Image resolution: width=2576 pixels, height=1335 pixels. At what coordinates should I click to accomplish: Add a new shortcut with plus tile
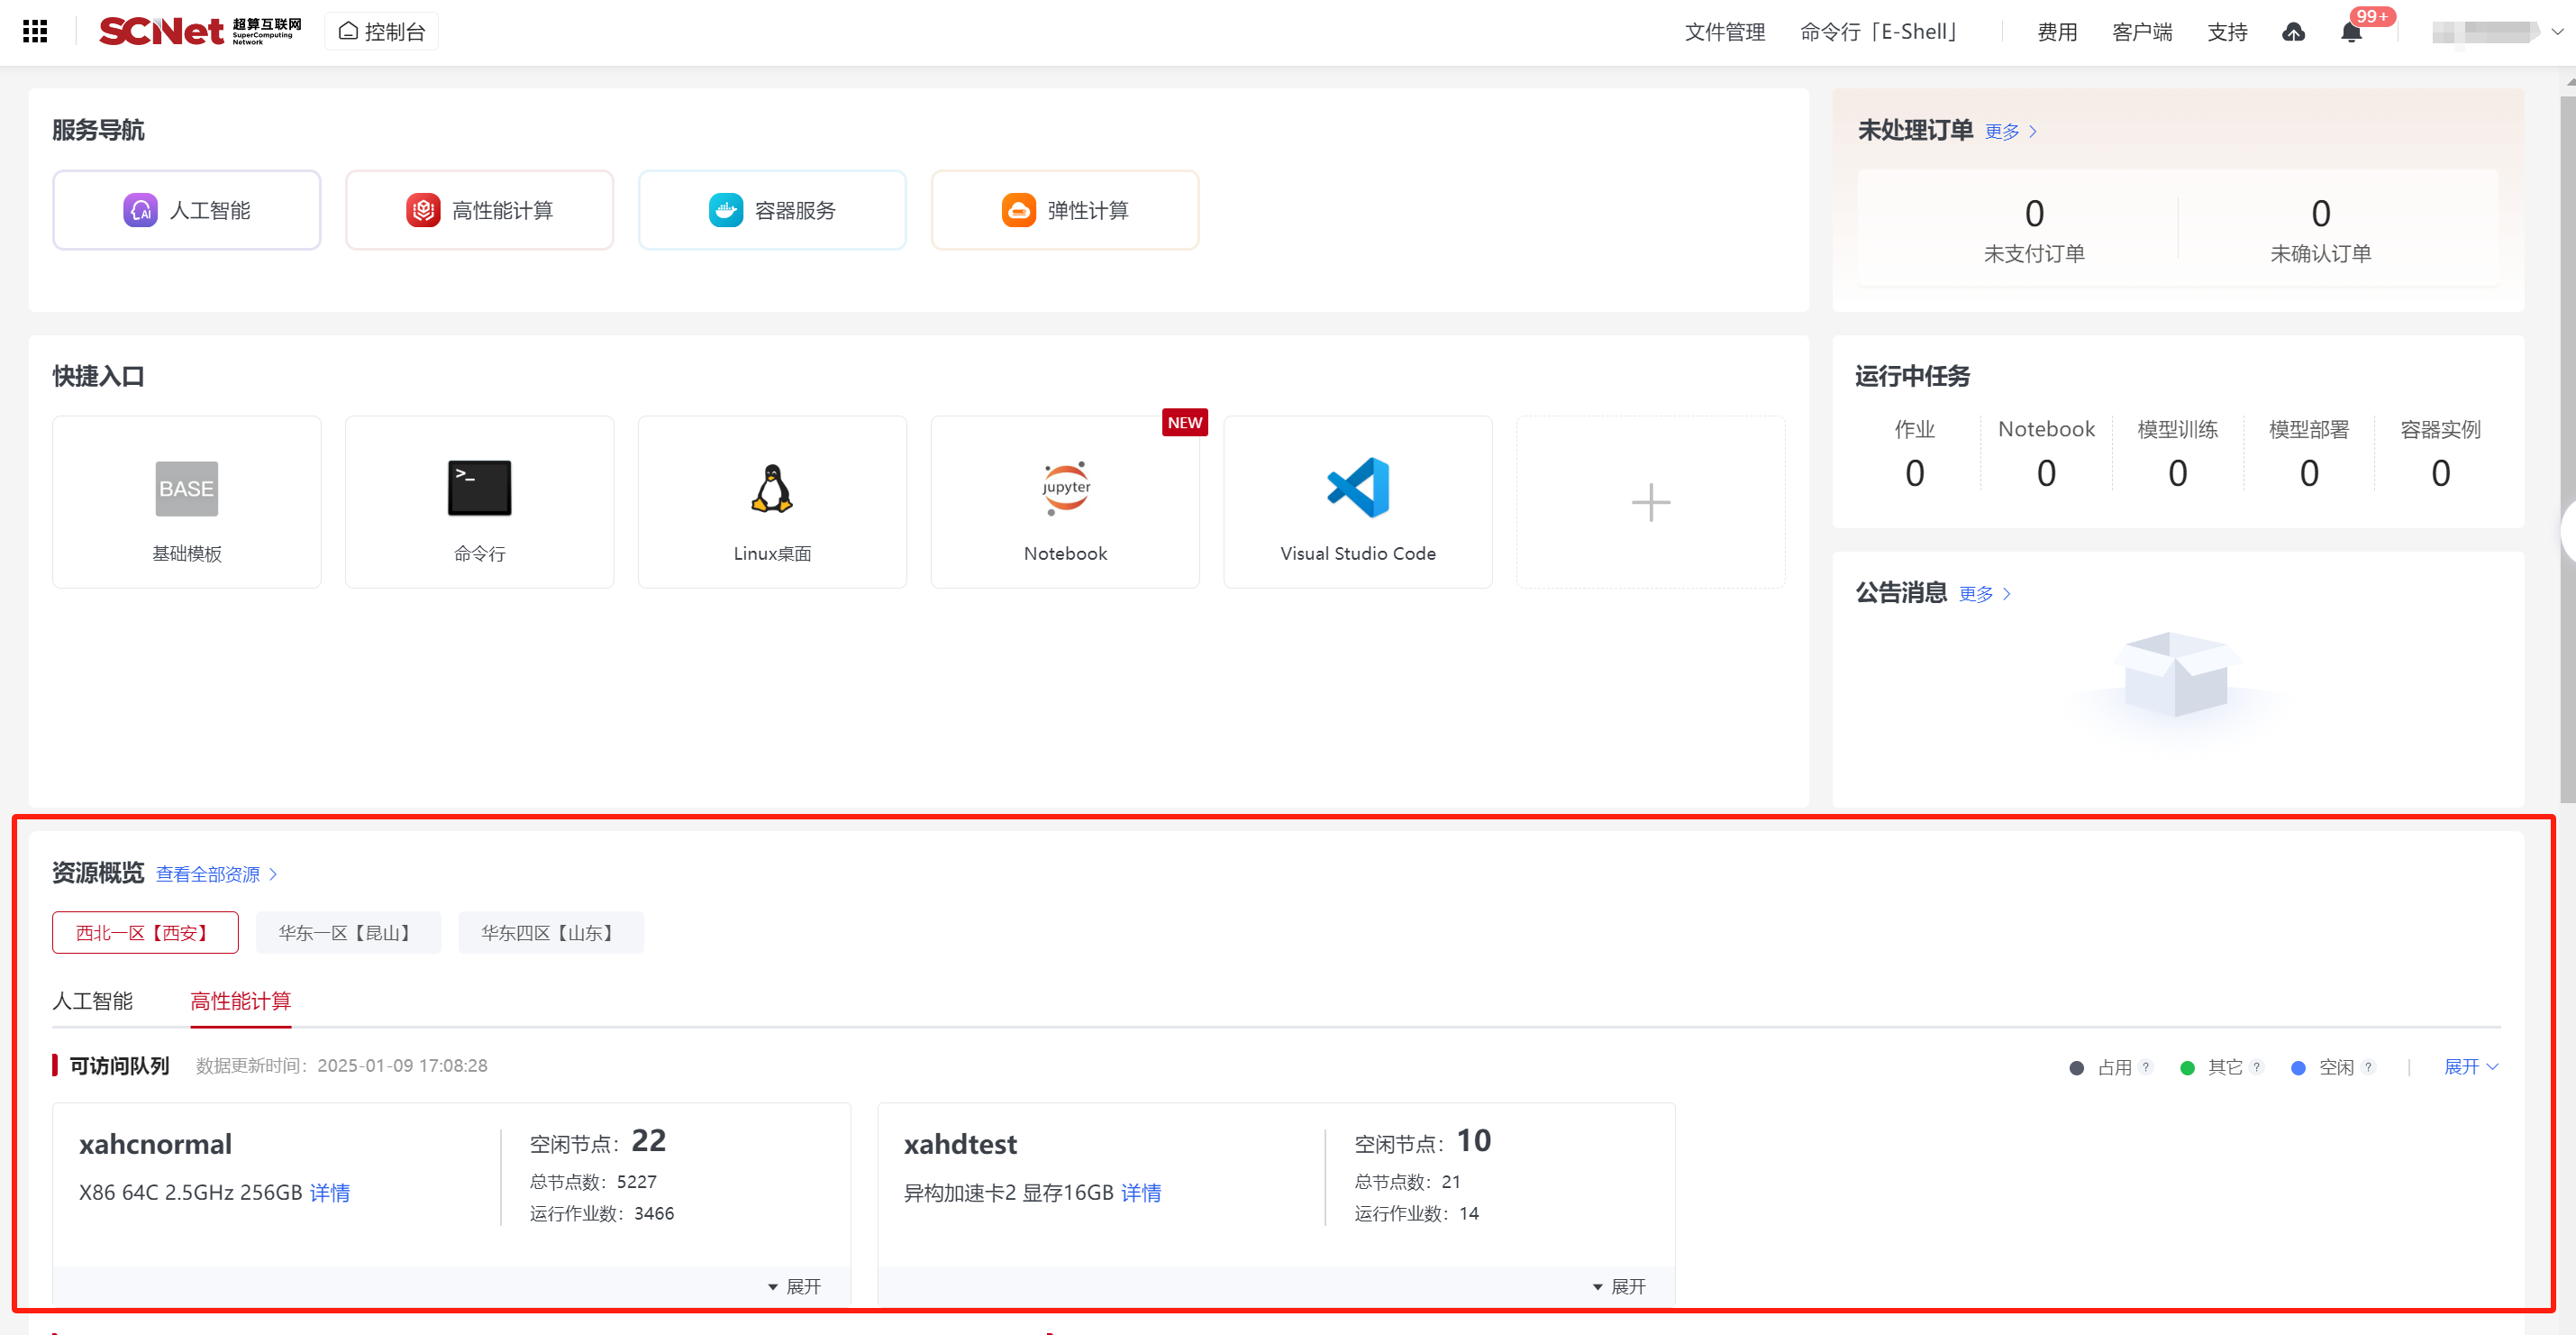[x=1650, y=501]
